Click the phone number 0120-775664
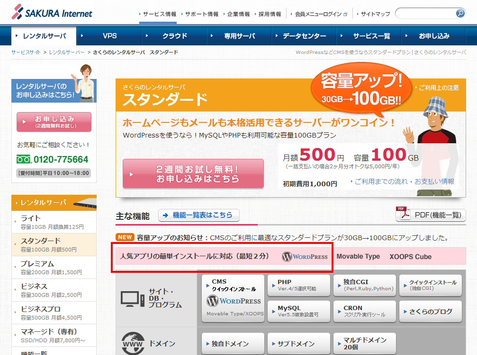 click(61, 159)
